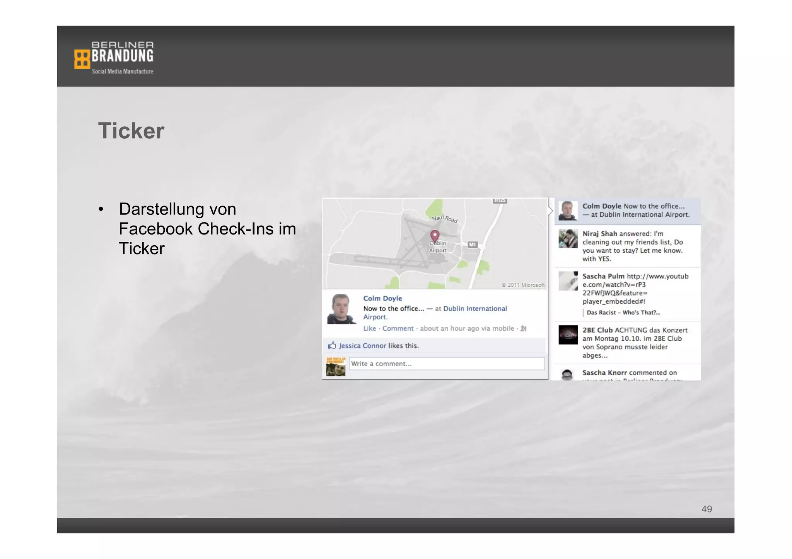Click Colm Doyle's avatar in ticker

[x=568, y=211]
